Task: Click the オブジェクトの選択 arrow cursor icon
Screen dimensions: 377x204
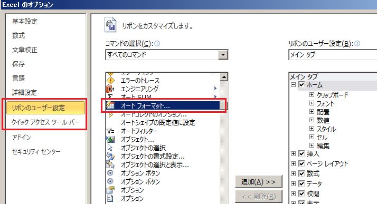Action: tap(110, 148)
